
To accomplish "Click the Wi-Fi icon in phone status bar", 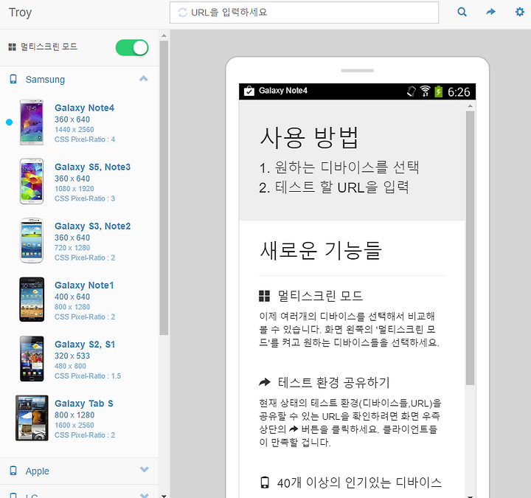I will click(425, 91).
